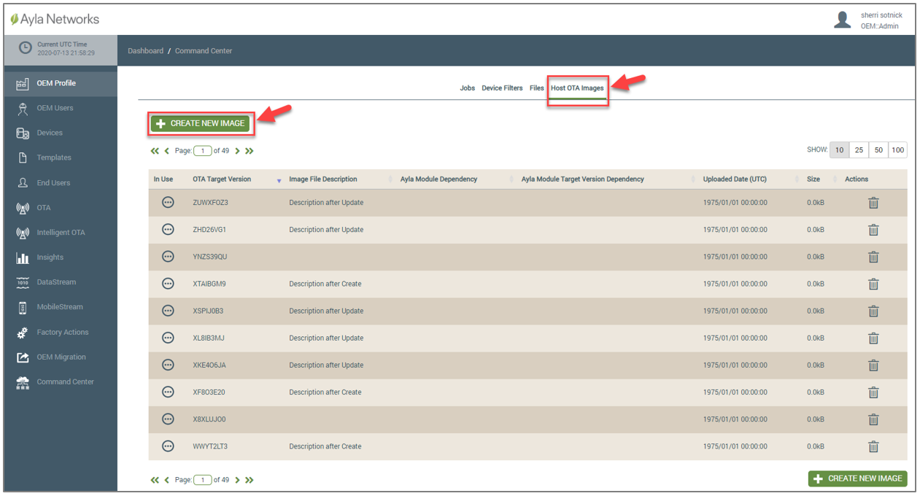The image size is (920, 496).
Task: Go to first page, top pager
Action: (155, 151)
